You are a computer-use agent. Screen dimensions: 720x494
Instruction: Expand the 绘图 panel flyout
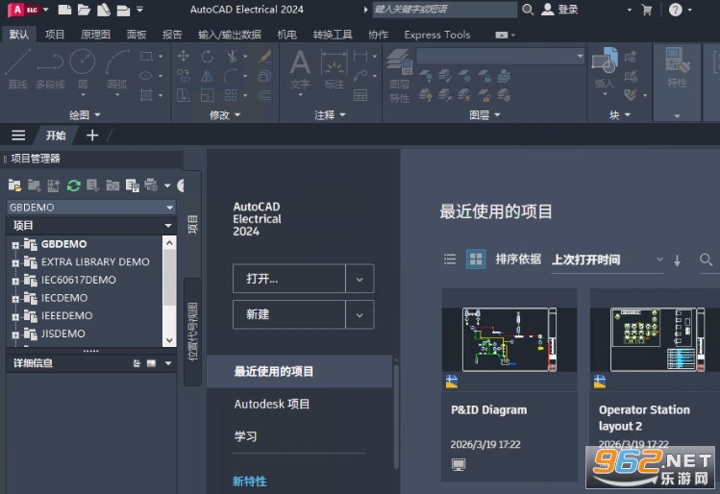tap(85, 114)
